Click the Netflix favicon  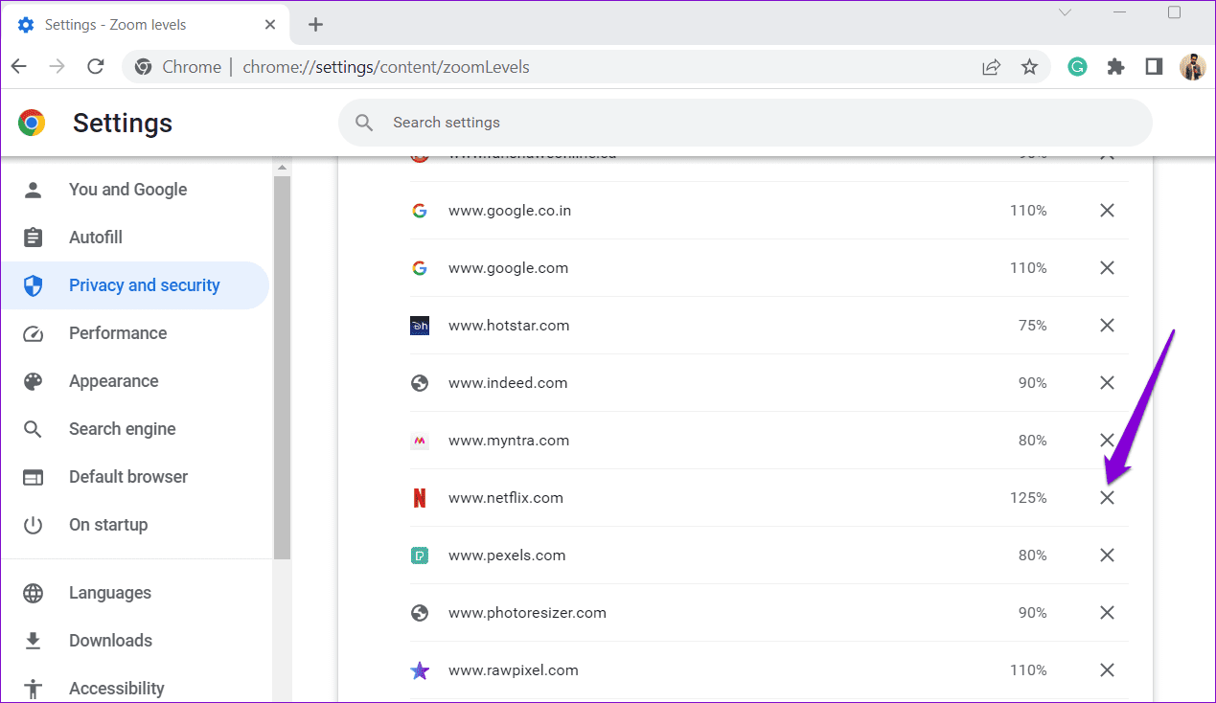tap(419, 498)
